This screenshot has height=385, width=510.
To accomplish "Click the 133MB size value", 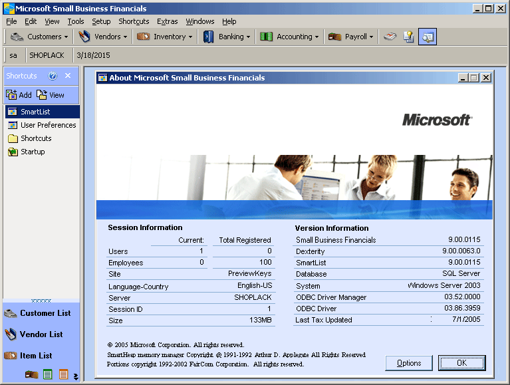I will click(260, 320).
